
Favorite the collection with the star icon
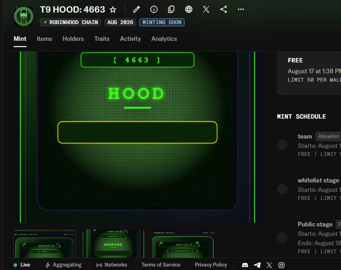pyautogui.click(x=113, y=10)
